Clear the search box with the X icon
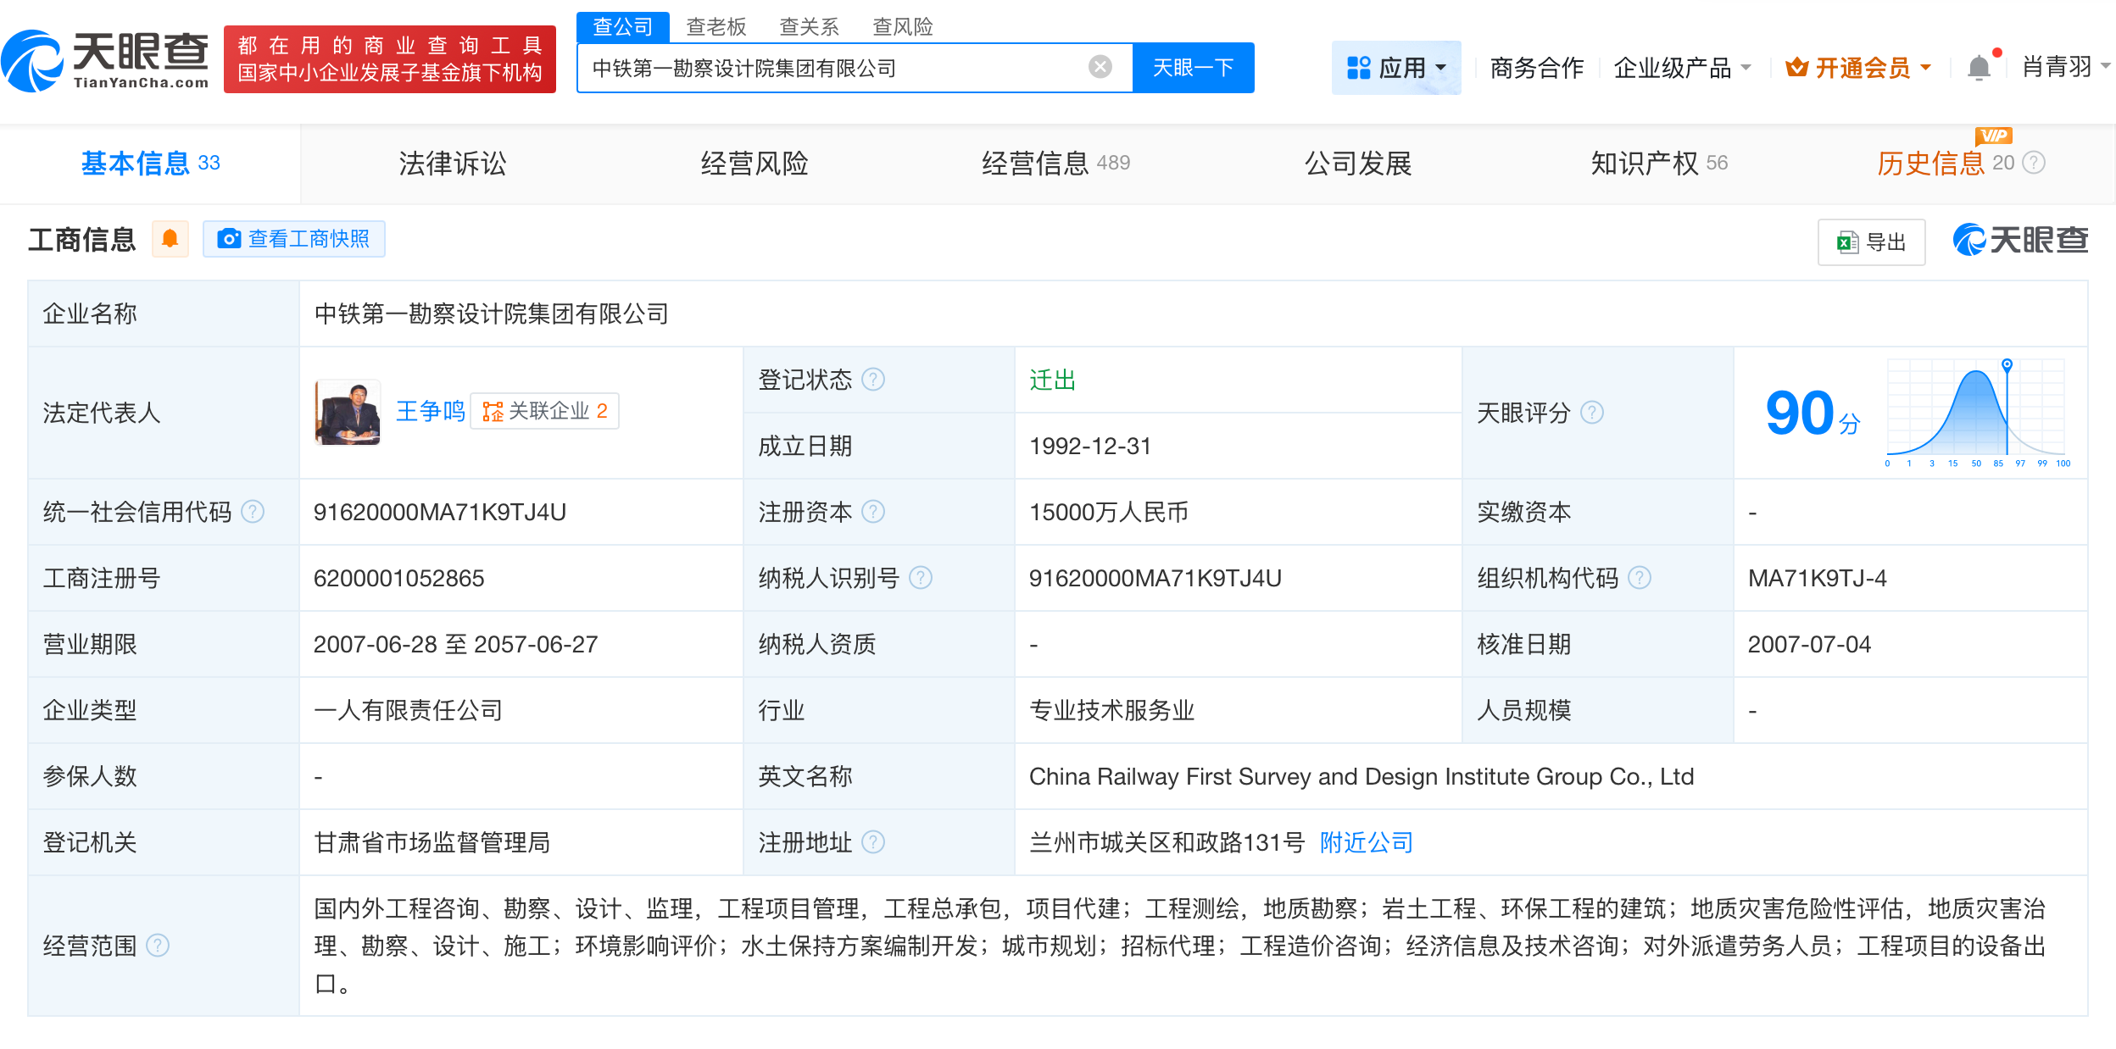Screen dimensions: 2116x1049 1100,66
